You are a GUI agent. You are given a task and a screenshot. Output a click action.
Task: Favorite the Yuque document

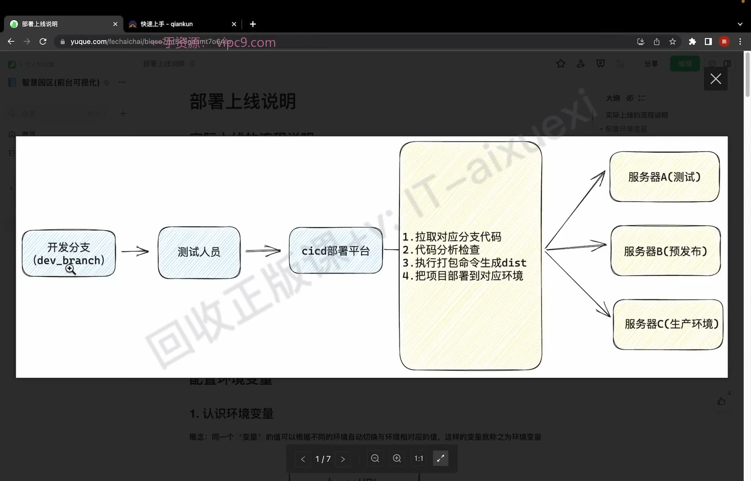pyautogui.click(x=561, y=64)
